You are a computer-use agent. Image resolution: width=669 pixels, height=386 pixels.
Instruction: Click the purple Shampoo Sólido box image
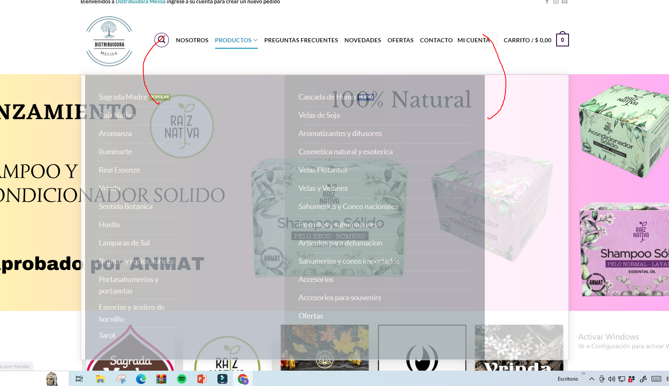click(x=623, y=250)
